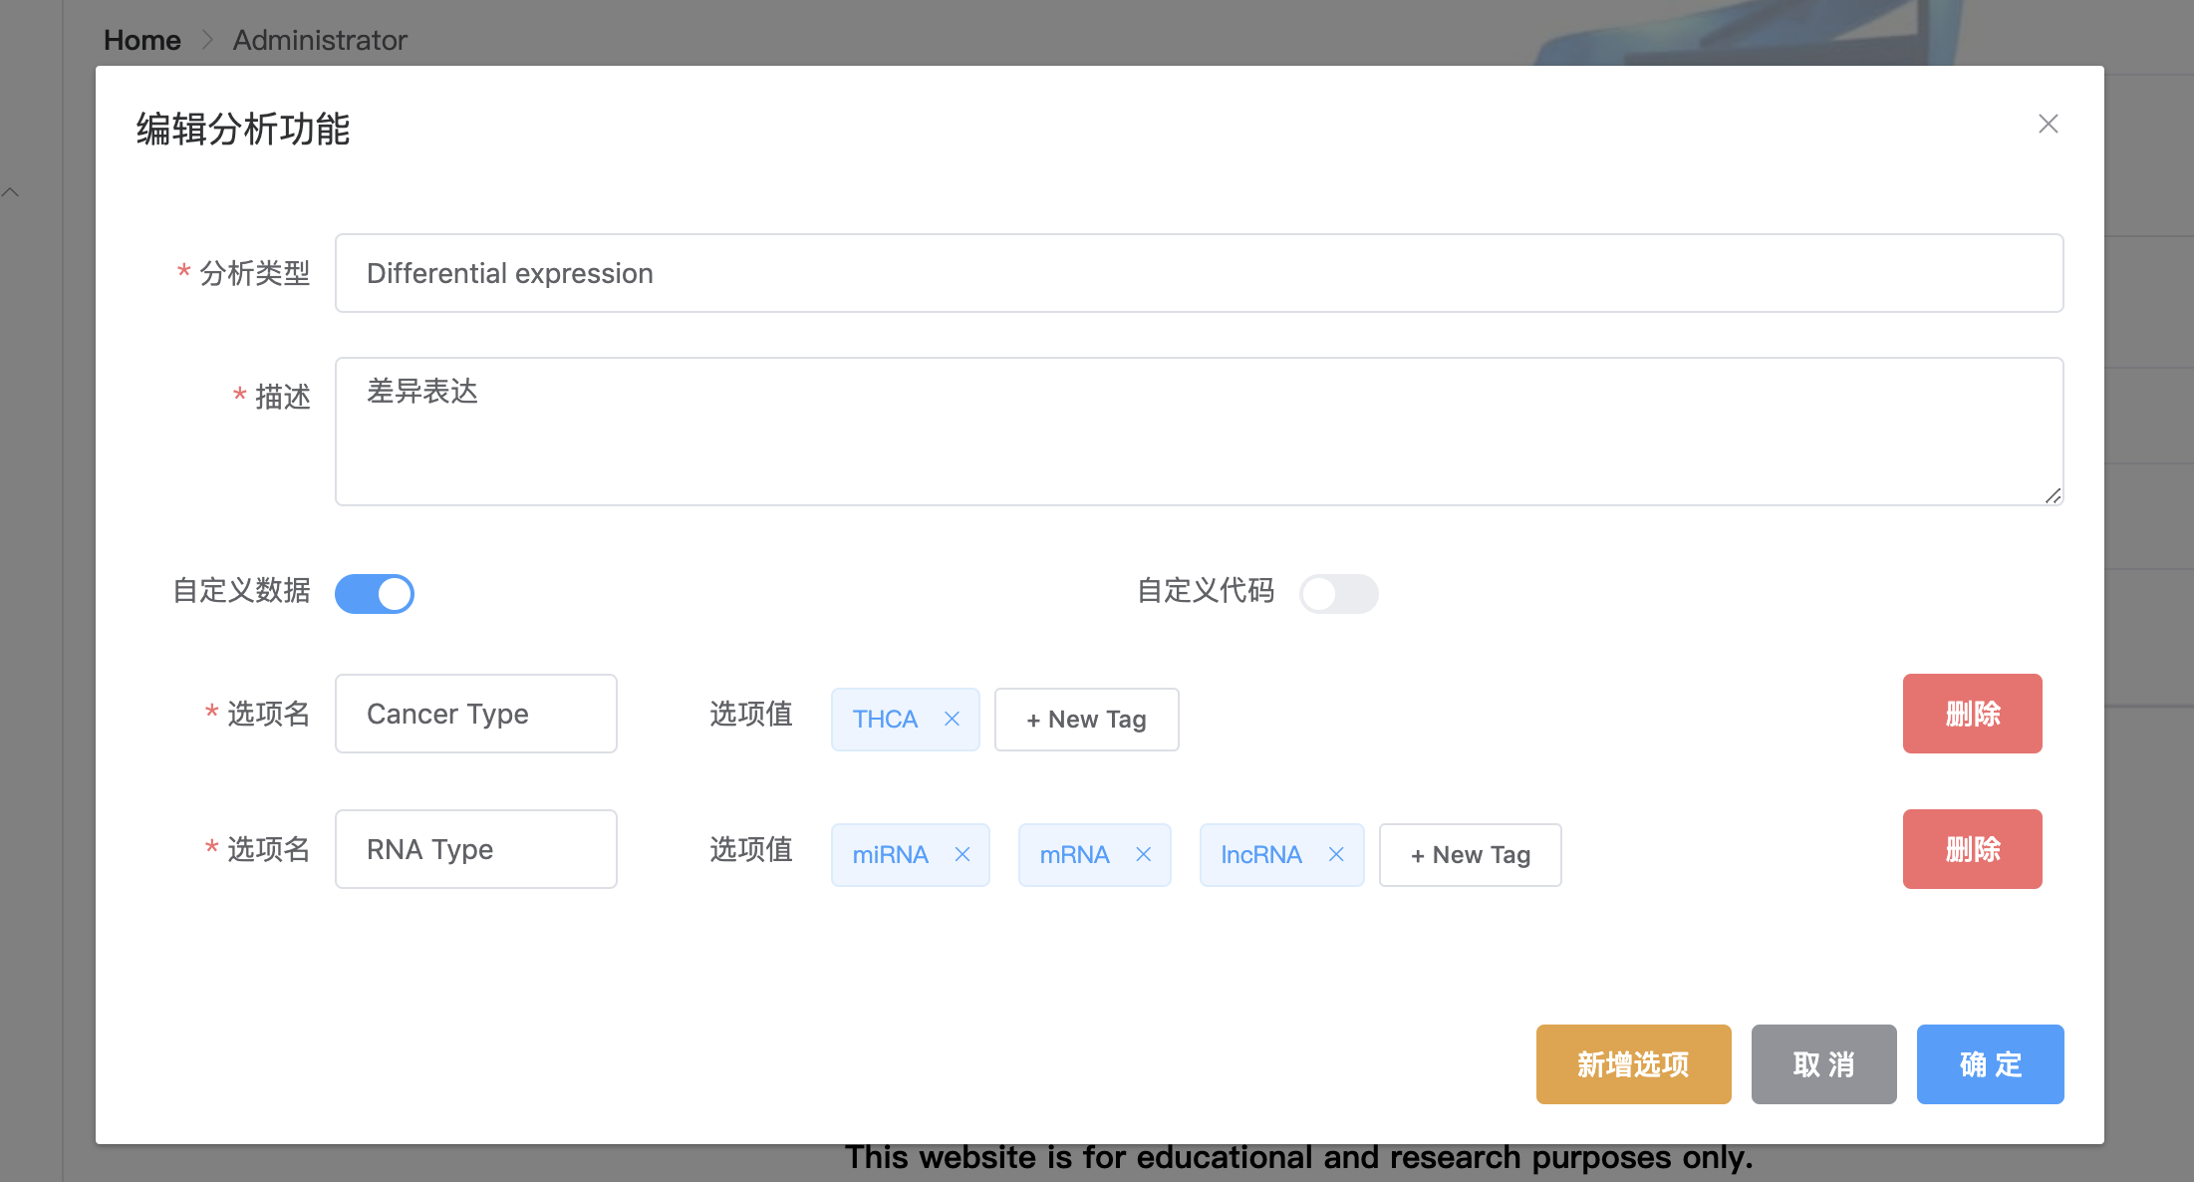Screen dimensions: 2194x1182
Task: Click the Differential expression input field
Action: pos(1199,273)
